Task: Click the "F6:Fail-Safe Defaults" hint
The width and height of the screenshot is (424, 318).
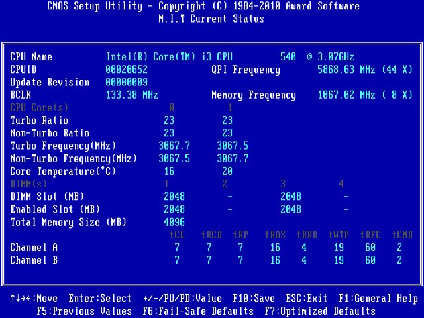Action: [198, 311]
